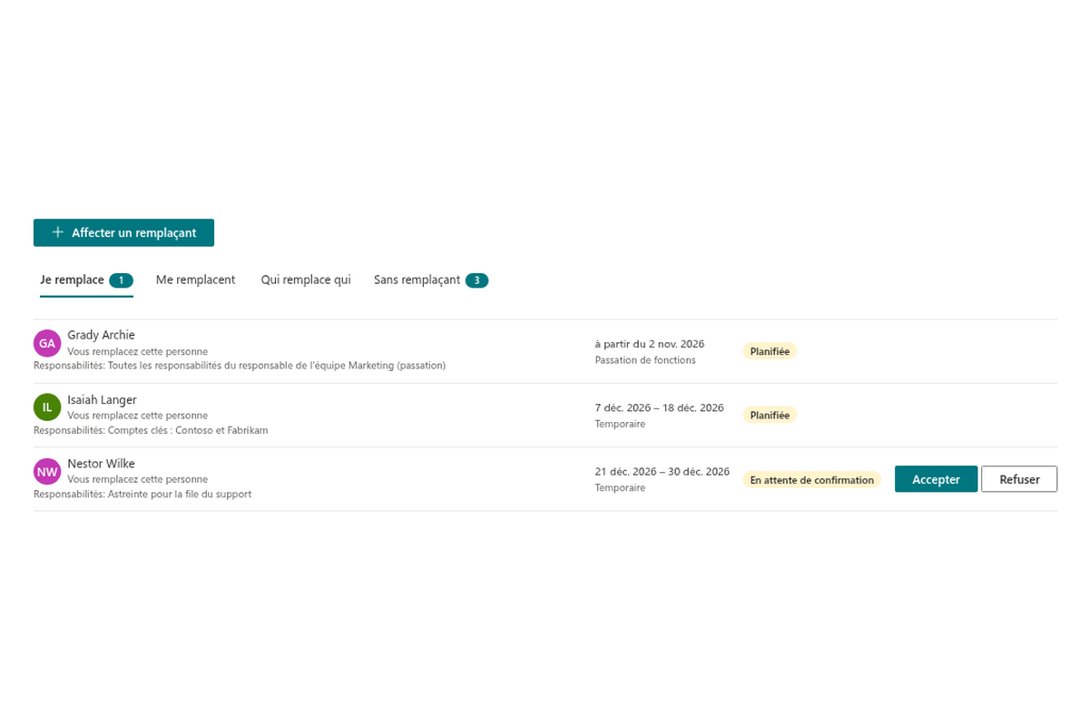
Task: Click the IL avatar for Isaiah Langer
Action: (47, 407)
